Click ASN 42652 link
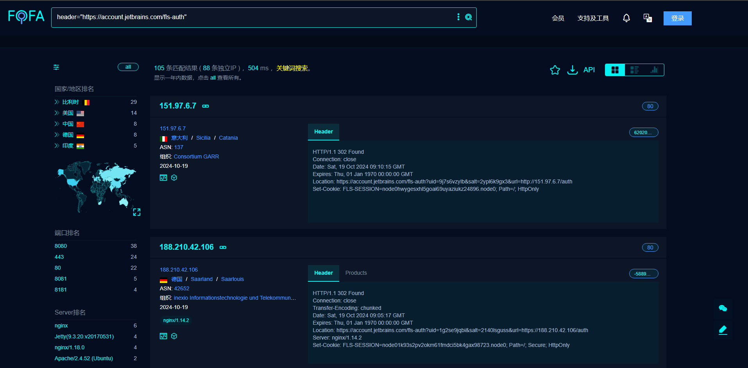Screen dimensions: 748x368 coord(182,288)
